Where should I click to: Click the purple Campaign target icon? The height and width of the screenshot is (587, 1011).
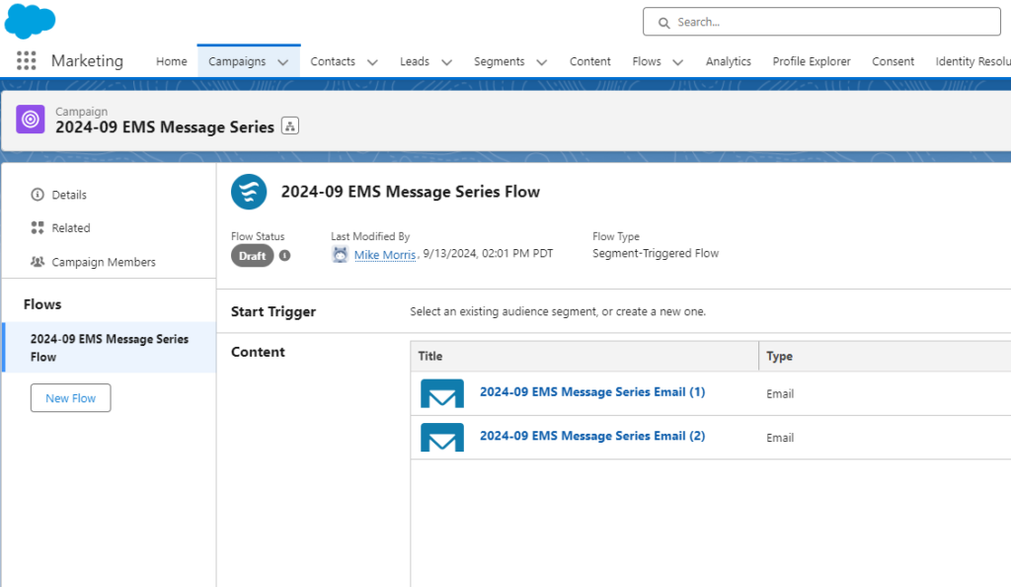31,120
